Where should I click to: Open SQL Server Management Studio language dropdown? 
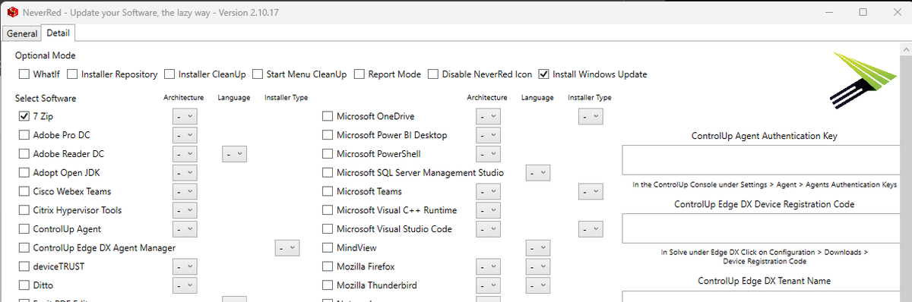pyautogui.click(x=538, y=173)
